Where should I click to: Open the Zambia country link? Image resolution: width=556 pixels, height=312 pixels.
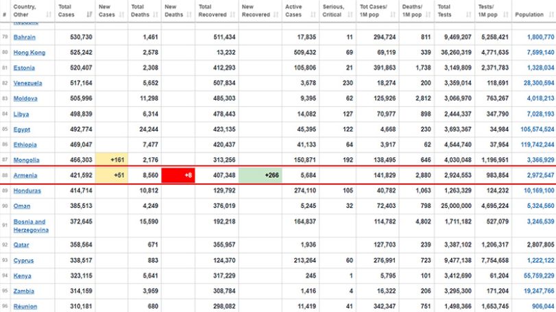[24, 291]
